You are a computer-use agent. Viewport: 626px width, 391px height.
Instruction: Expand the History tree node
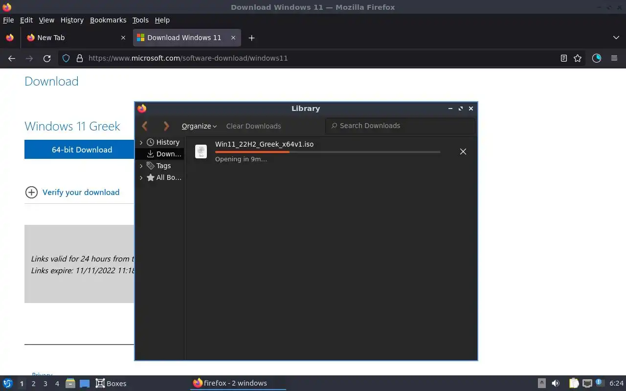[141, 142]
